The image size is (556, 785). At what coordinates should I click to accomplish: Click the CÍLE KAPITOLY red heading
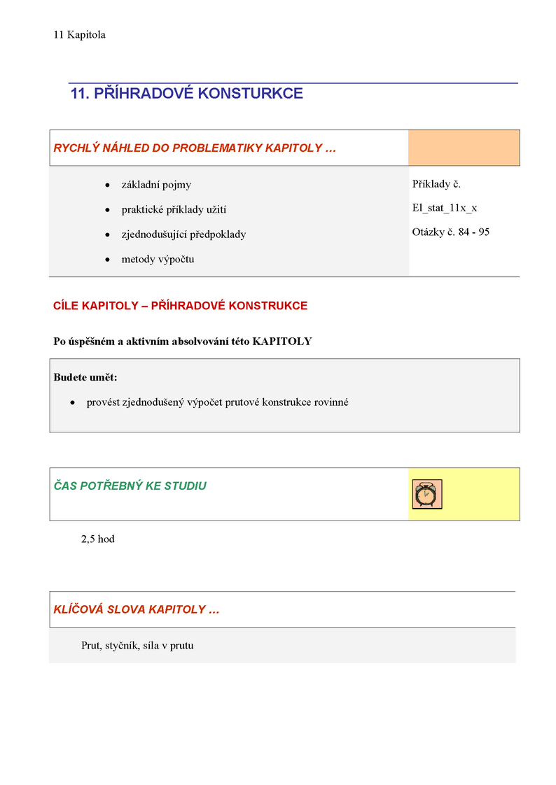[181, 306]
